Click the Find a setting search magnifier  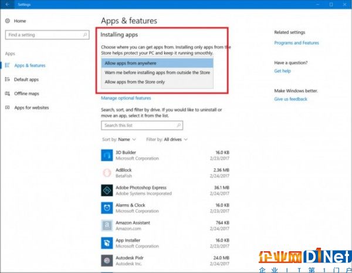pos(85,35)
